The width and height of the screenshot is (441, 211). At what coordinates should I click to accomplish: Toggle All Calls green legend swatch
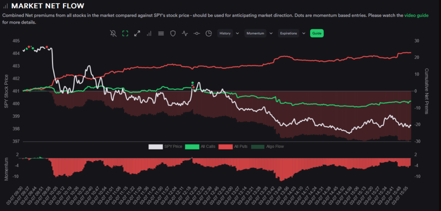pos(192,147)
